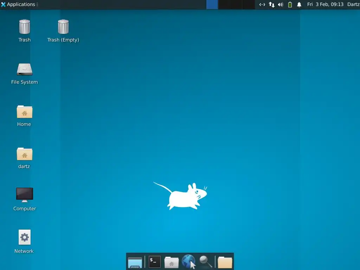
Task: Switch to the last workspace
Action: tap(249, 4)
